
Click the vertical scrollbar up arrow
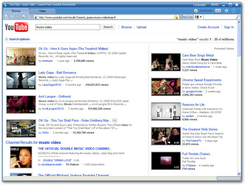pos(239,22)
